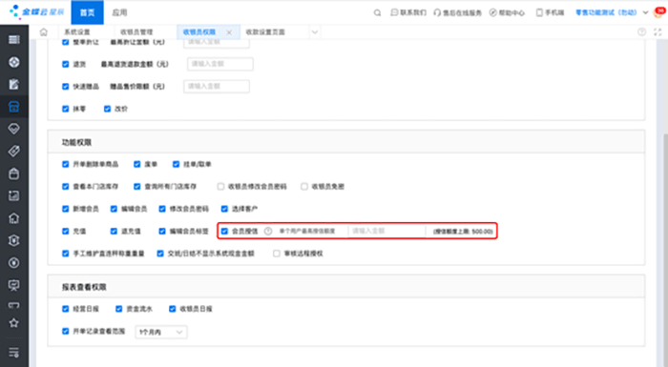Focus the member credit limit amount field
The image size is (668, 367).
[x=386, y=232]
